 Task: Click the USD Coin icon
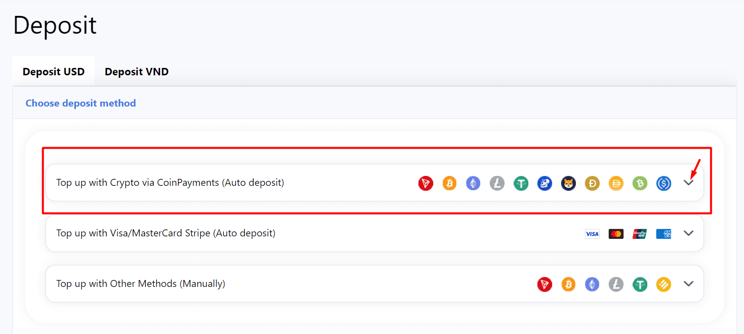click(x=663, y=183)
